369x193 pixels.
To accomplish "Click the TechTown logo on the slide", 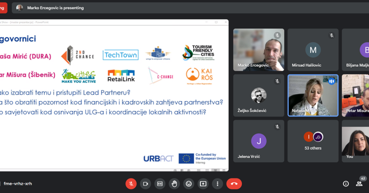I will [121, 55].
